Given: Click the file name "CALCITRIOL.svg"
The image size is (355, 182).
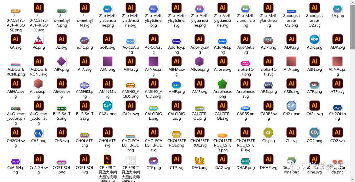Looking at the screenshot, I should pyautogui.click(x=222, y=116).
